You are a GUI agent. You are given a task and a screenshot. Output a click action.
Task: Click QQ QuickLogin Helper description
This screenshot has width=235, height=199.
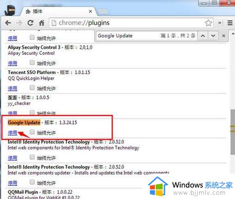coord(31,78)
